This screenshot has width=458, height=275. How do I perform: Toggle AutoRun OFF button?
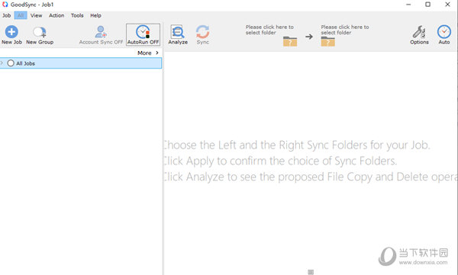tap(144, 35)
